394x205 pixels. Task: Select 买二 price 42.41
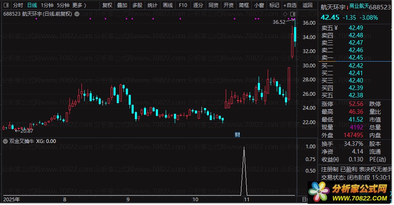click(356, 73)
